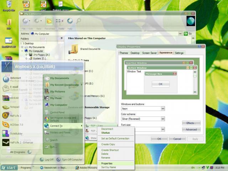Screen dimensions: 228x171
Task: Open the Windows and buttons dropdown
Action: 163,109
